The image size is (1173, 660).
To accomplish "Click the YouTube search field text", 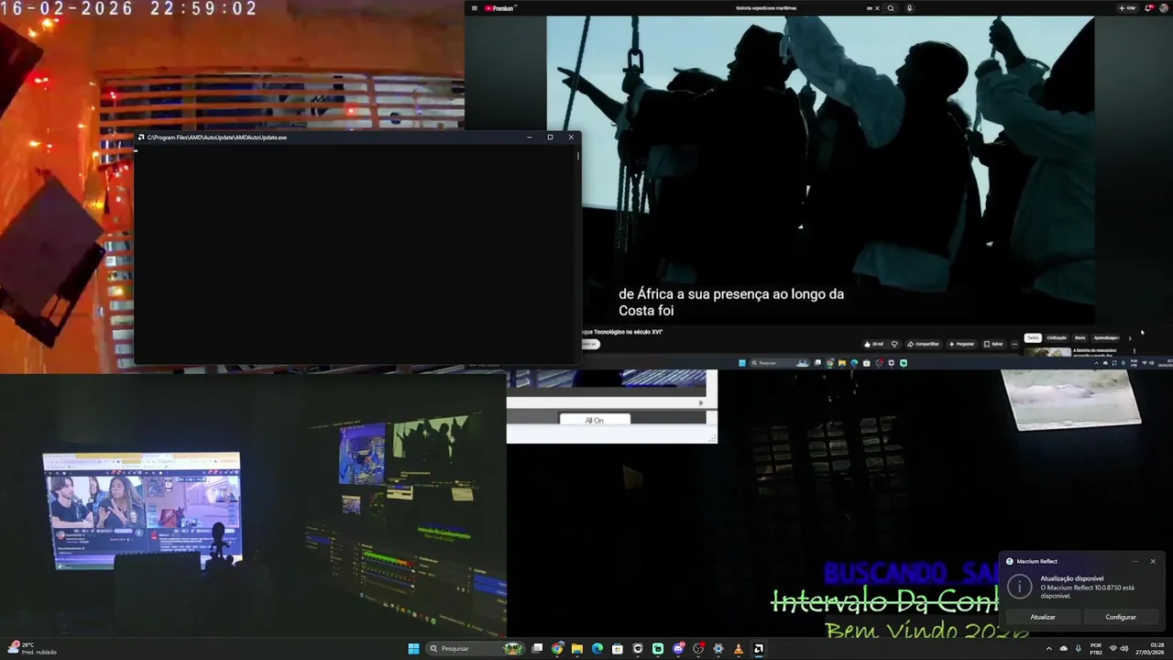I will (766, 8).
